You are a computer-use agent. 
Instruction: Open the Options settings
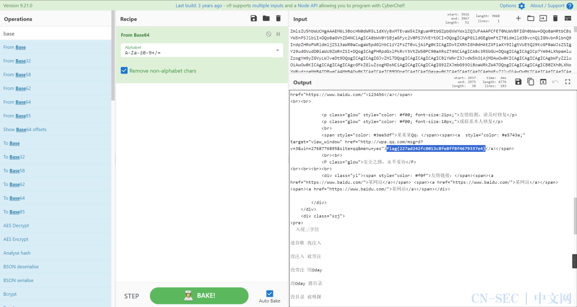tap(512, 6)
